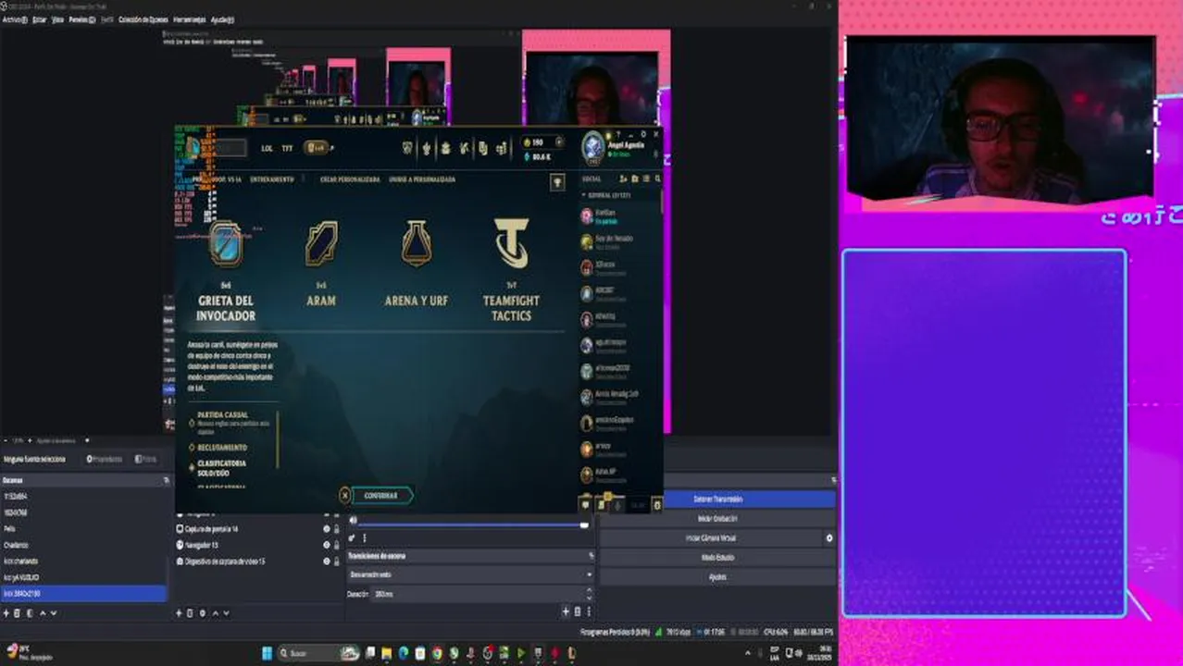Select Grieta del Invocador game mode
Screen dimensions: 1183x666
[226, 272]
